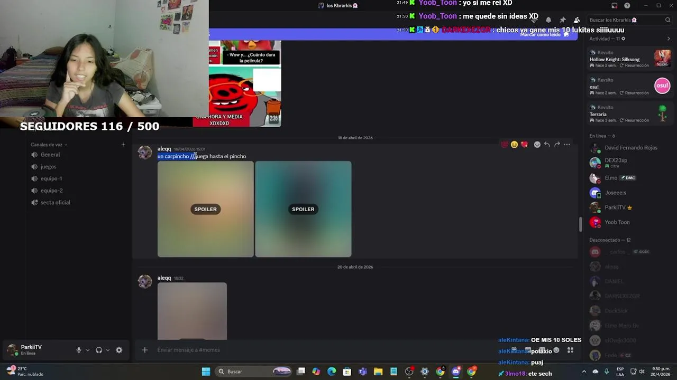
Task: Click aleqq username on the 18:32 message
Action: pos(164,278)
